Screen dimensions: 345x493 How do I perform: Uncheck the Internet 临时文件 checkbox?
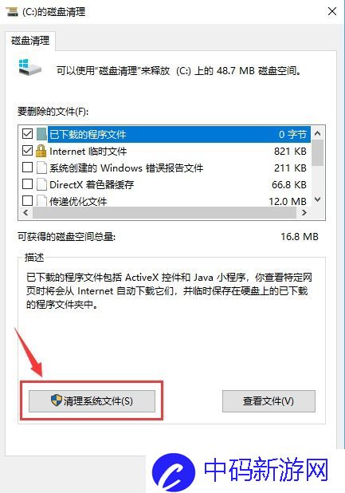[27, 151]
